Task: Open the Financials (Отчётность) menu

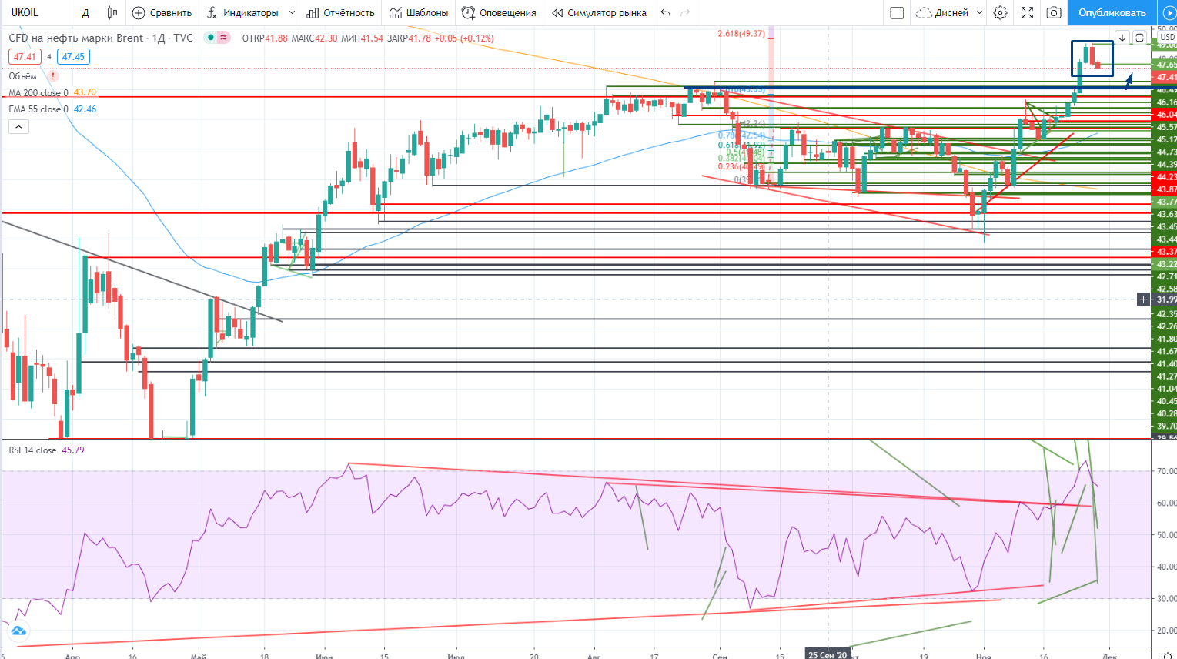Action: click(340, 12)
